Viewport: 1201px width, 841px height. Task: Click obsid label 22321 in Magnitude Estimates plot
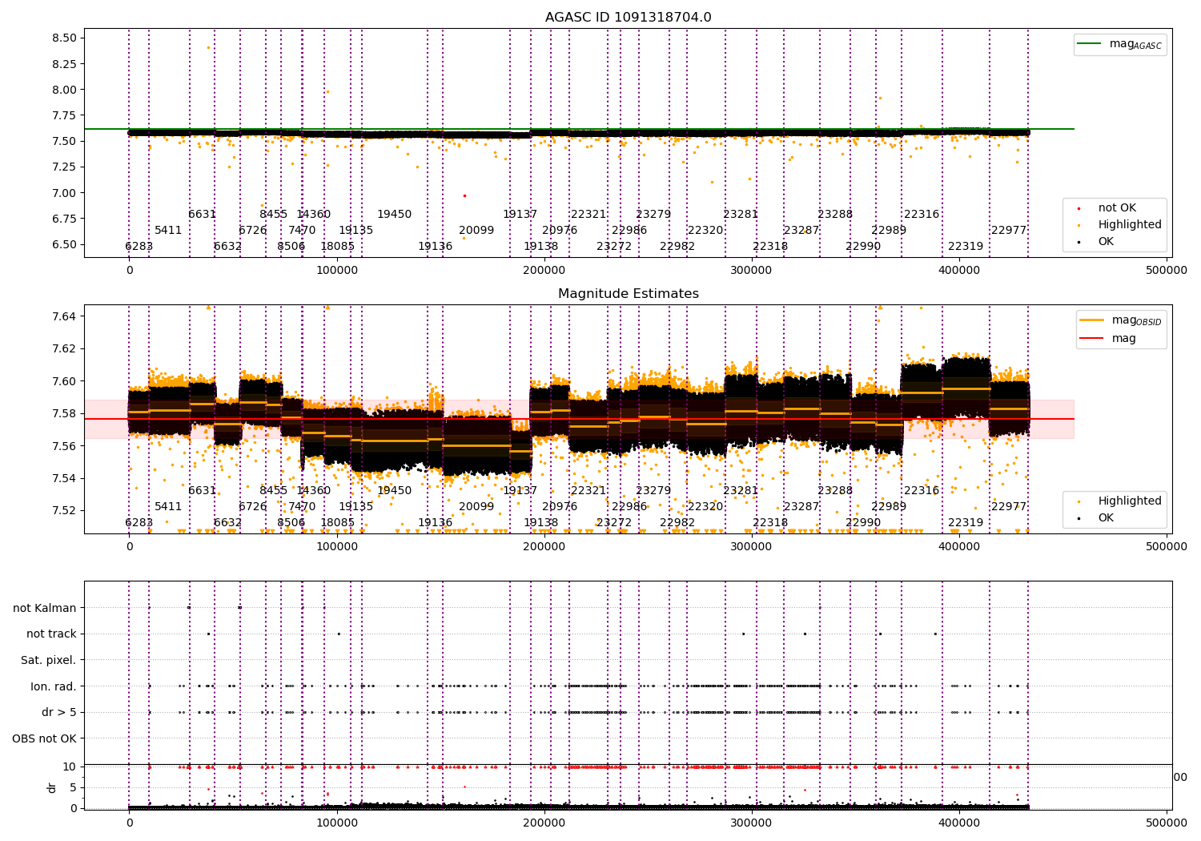coord(588,491)
